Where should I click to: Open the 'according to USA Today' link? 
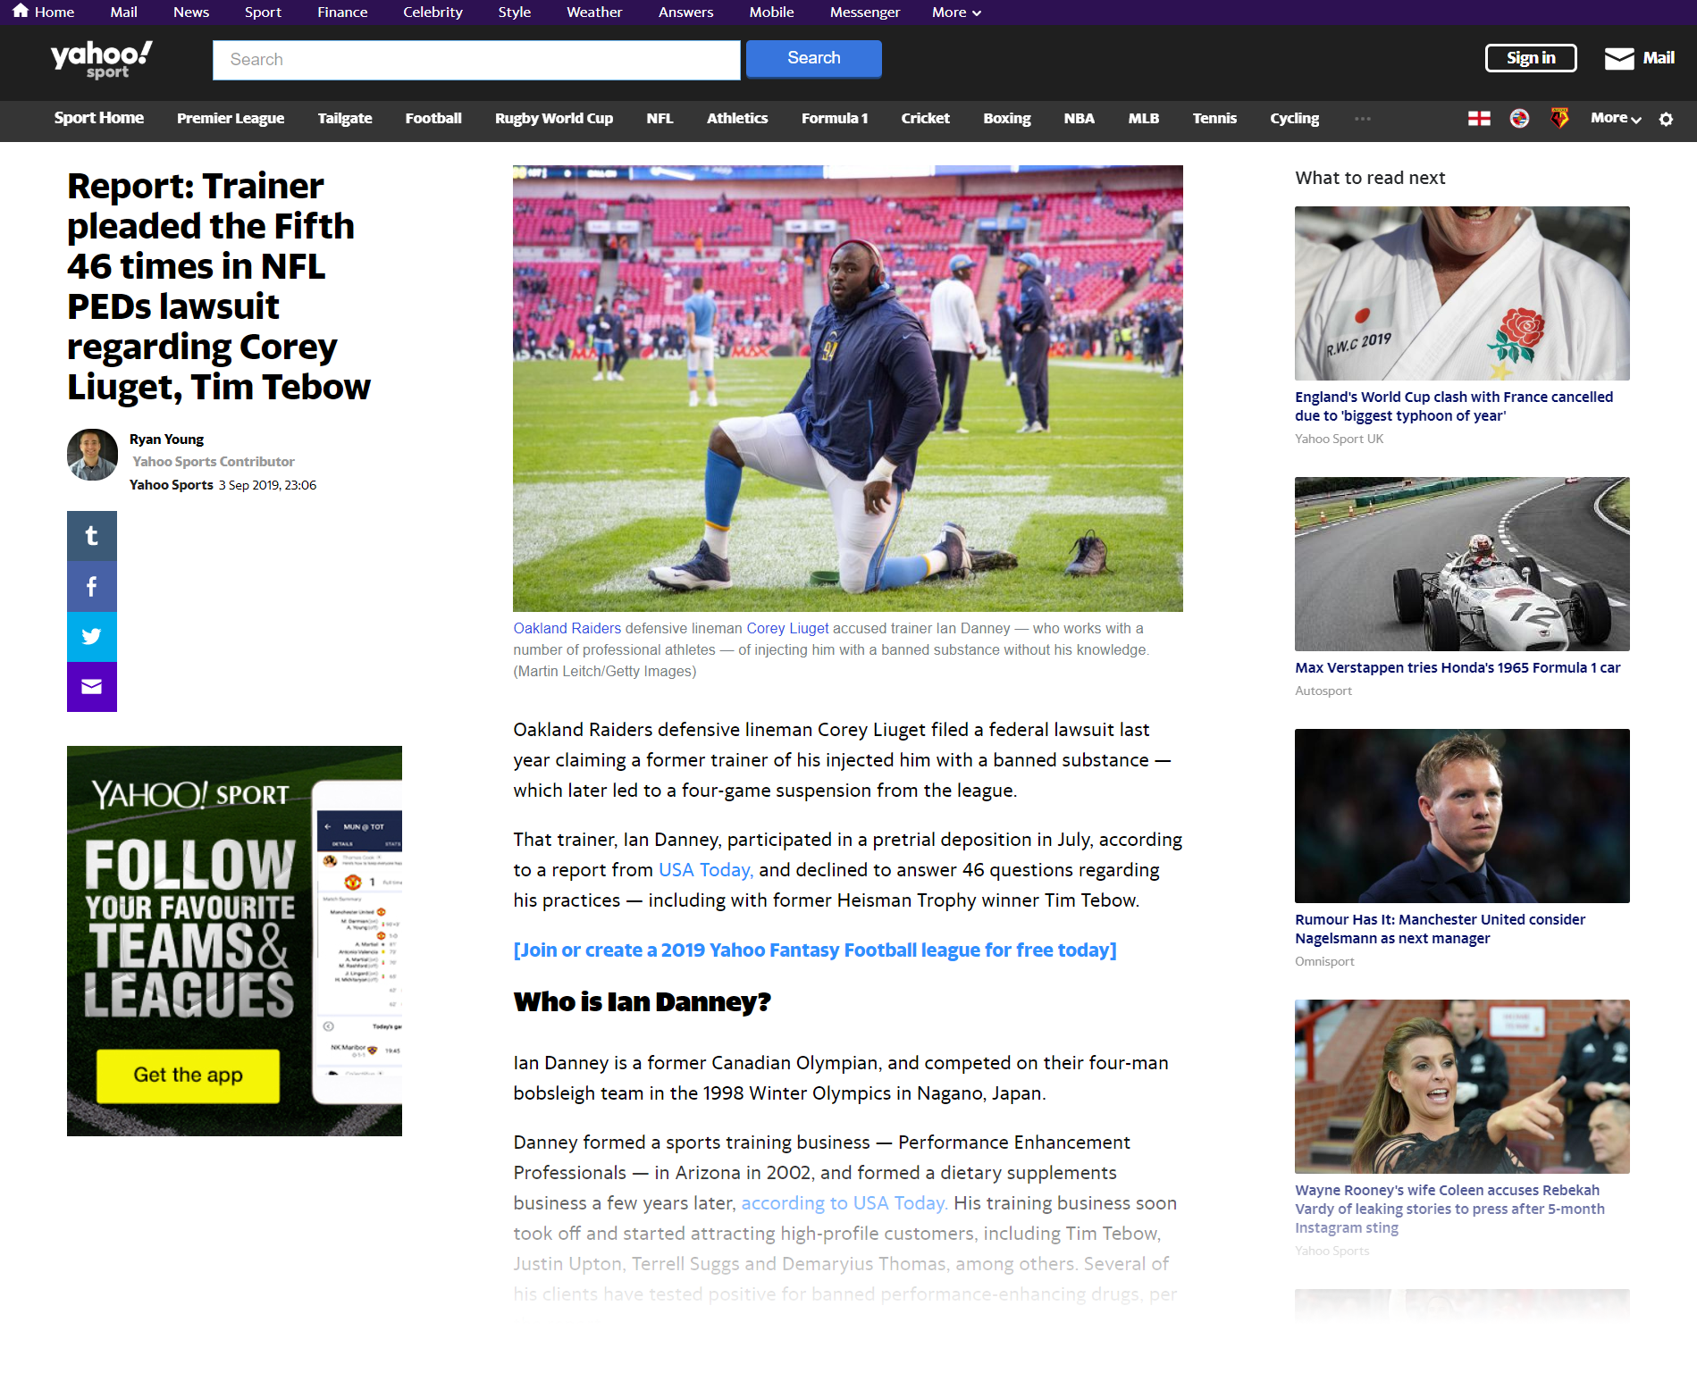point(844,1203)
